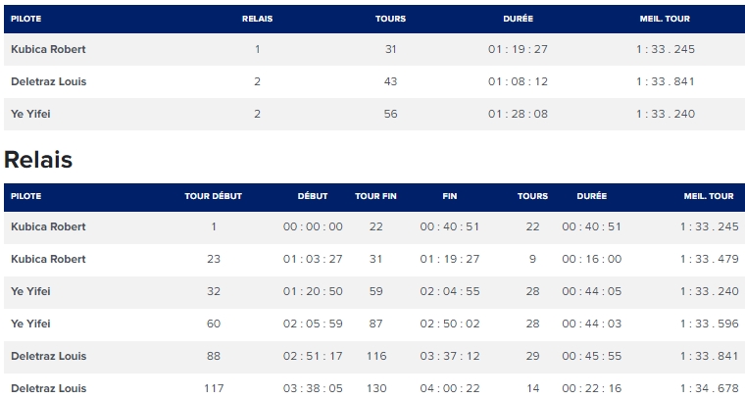Click the TOUR FIN column header
The image size is (745, 399).
375,196
